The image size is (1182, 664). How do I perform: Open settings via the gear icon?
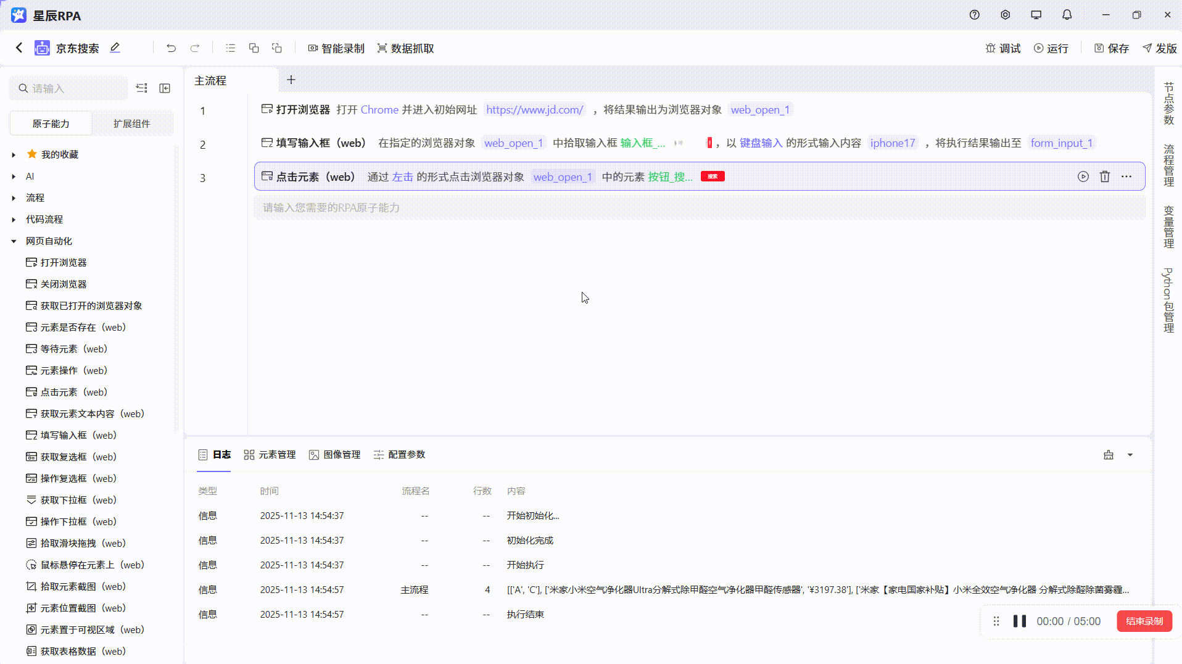(1005, 14)
